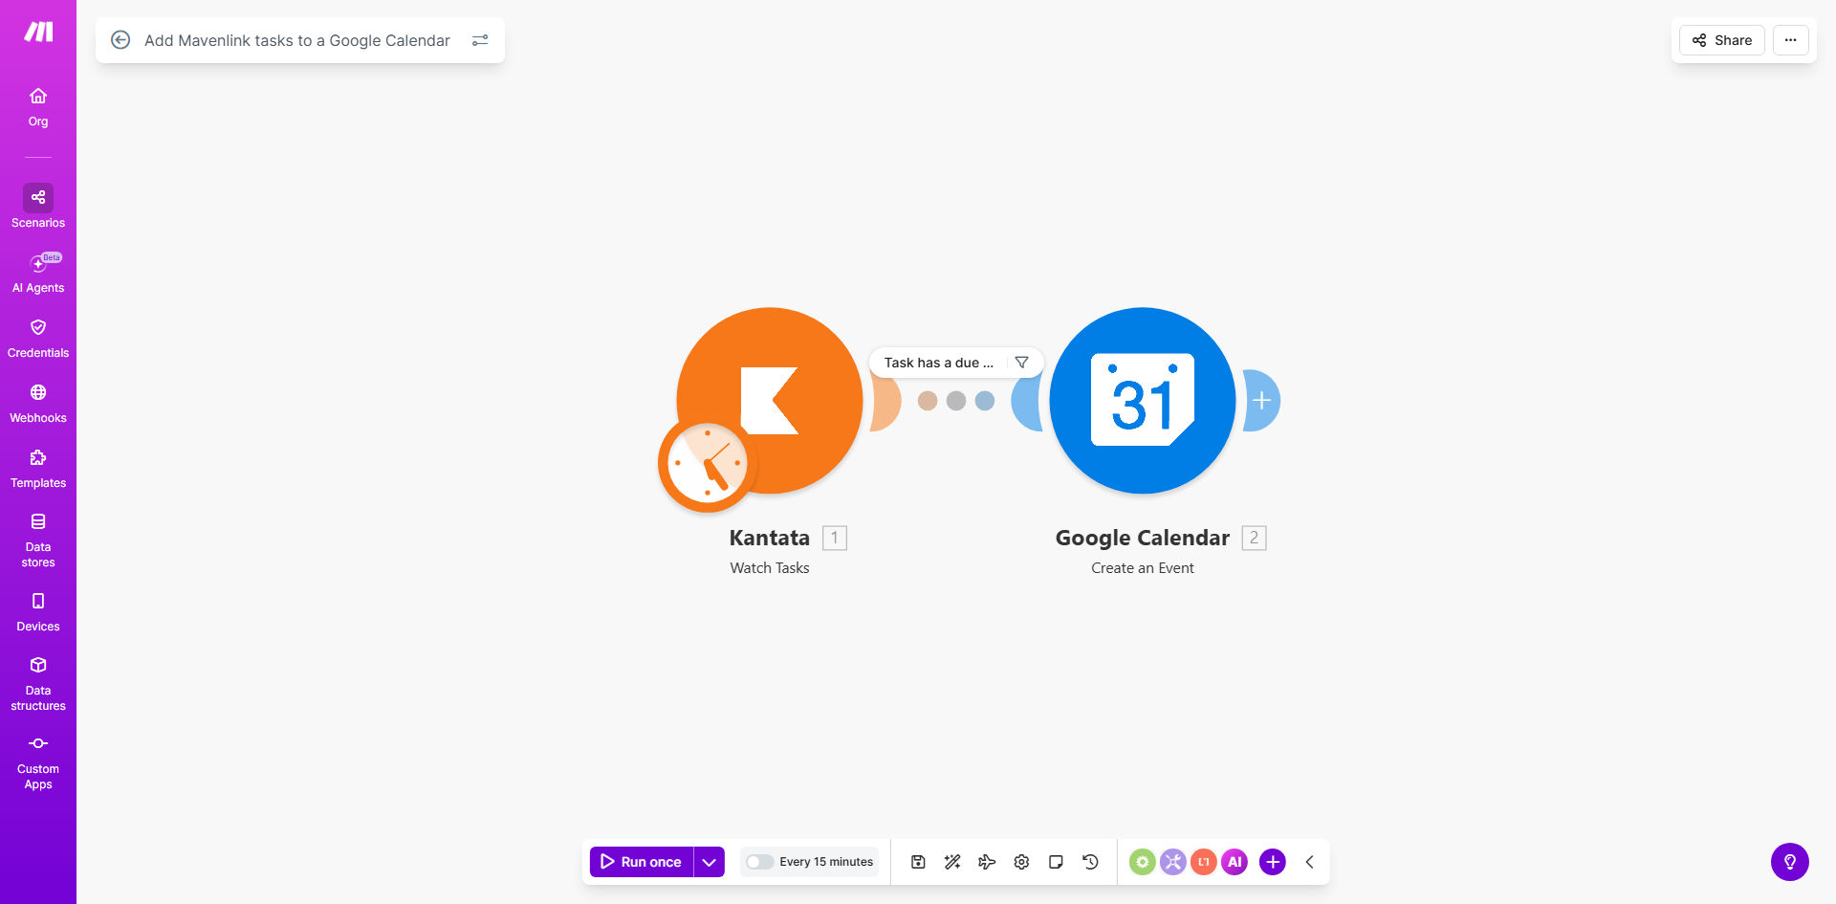This screenshot has width=1836, height=904.
Task: Save the scenario with the disk icon
Action: pos(918,862)
